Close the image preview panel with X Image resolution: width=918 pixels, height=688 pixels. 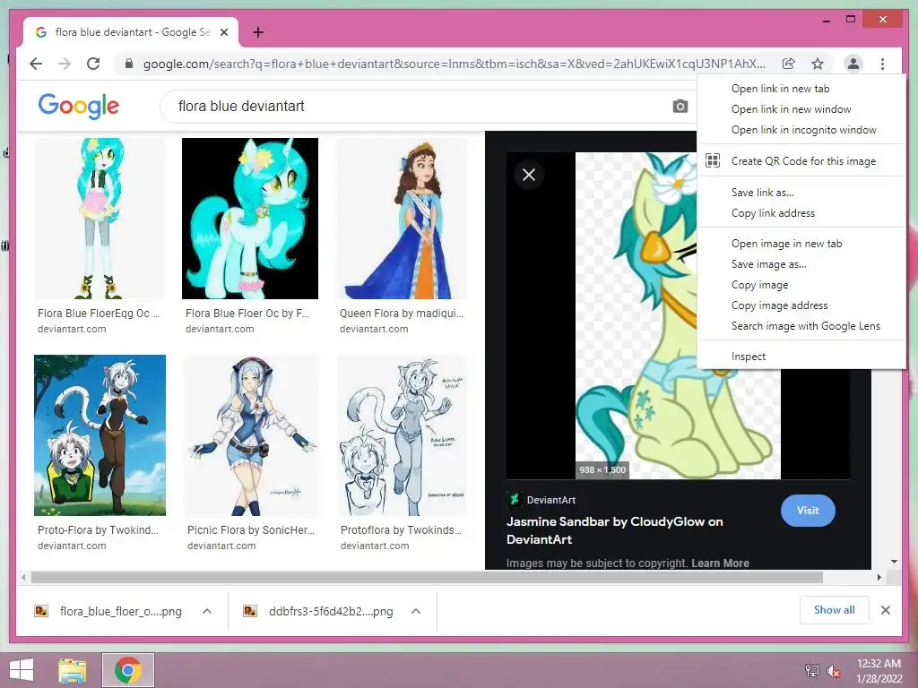tap(529, 175)
